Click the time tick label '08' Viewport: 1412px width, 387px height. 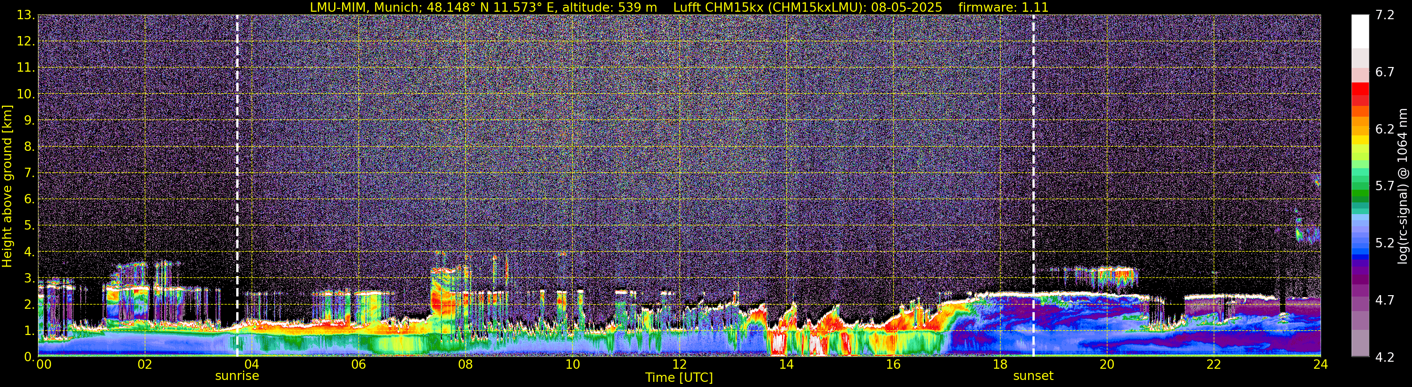[x=465, y=365]
